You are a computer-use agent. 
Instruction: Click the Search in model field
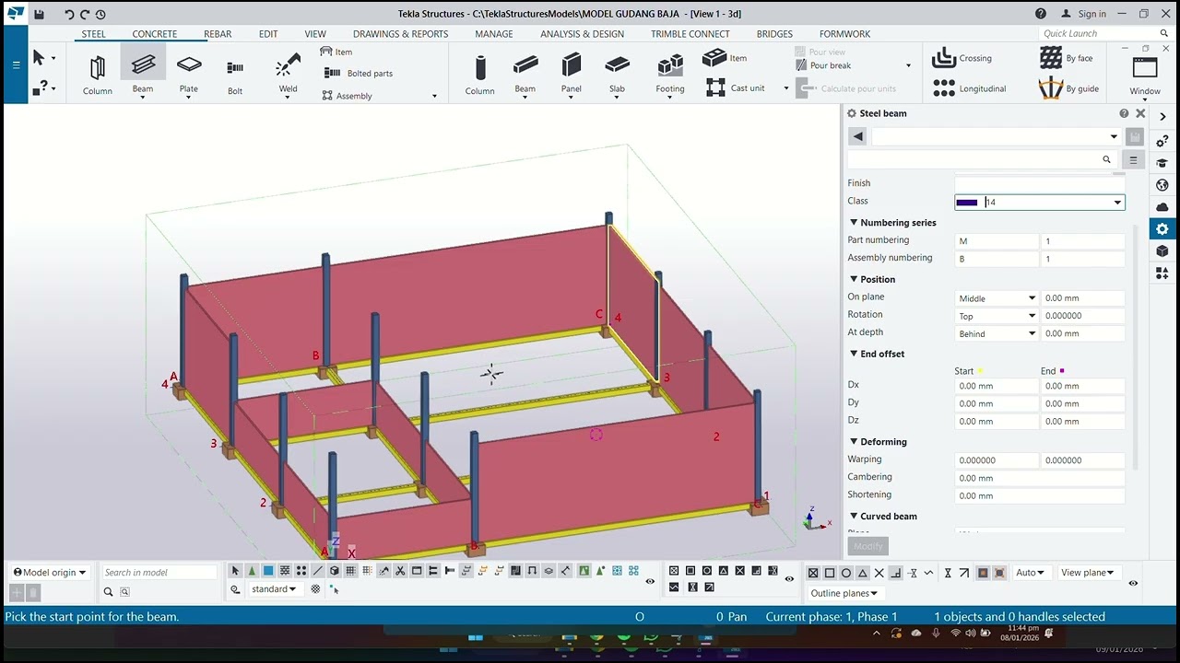[159, 572]
